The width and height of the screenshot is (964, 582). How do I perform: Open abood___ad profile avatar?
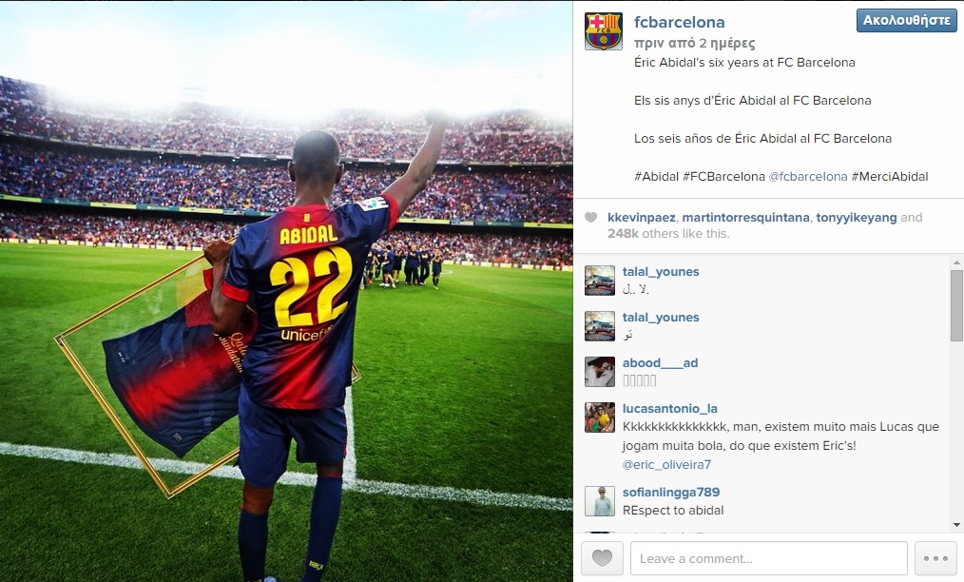point(600,372)
